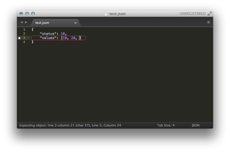Image resolution: width=230 pixels, height=152 pixels.
Task: Click the document icon beside the title
Action: (x=106, y=14)
